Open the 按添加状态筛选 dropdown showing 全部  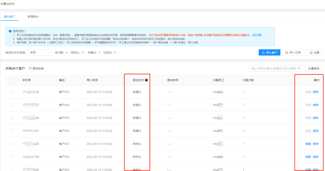click(x=40, y=52)
